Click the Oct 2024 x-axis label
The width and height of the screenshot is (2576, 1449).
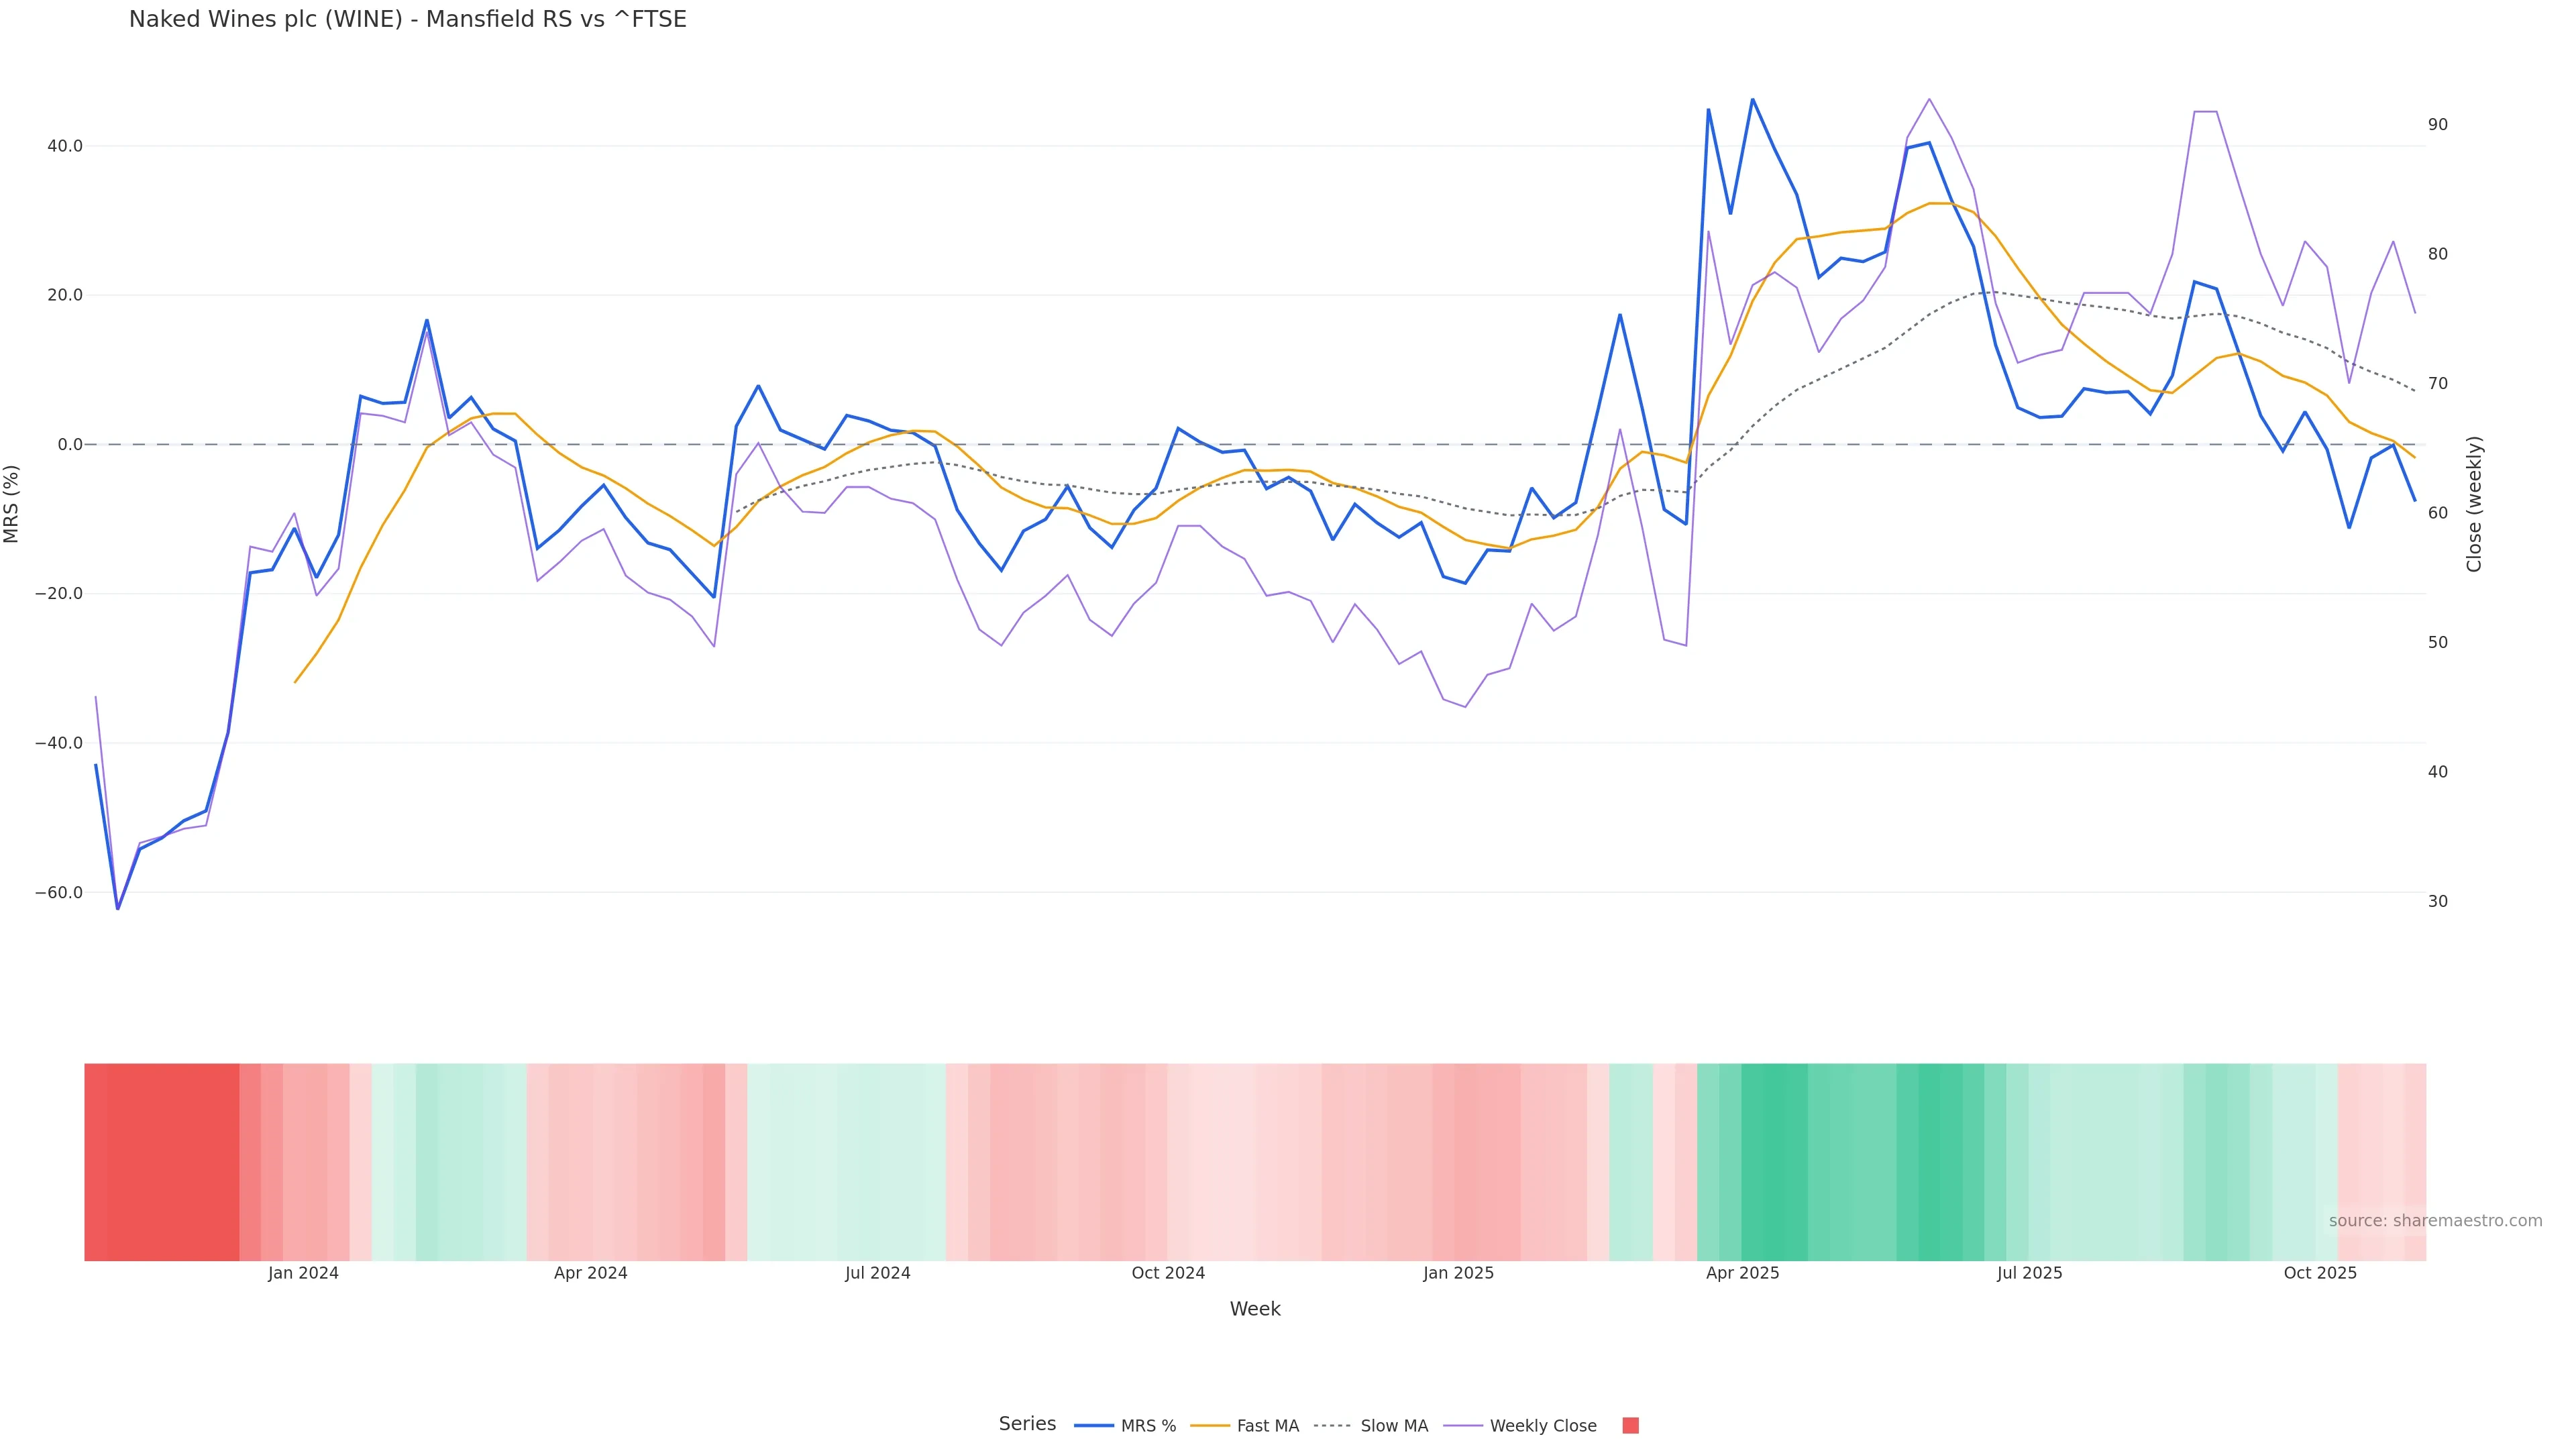(x=1168, y=1273)
